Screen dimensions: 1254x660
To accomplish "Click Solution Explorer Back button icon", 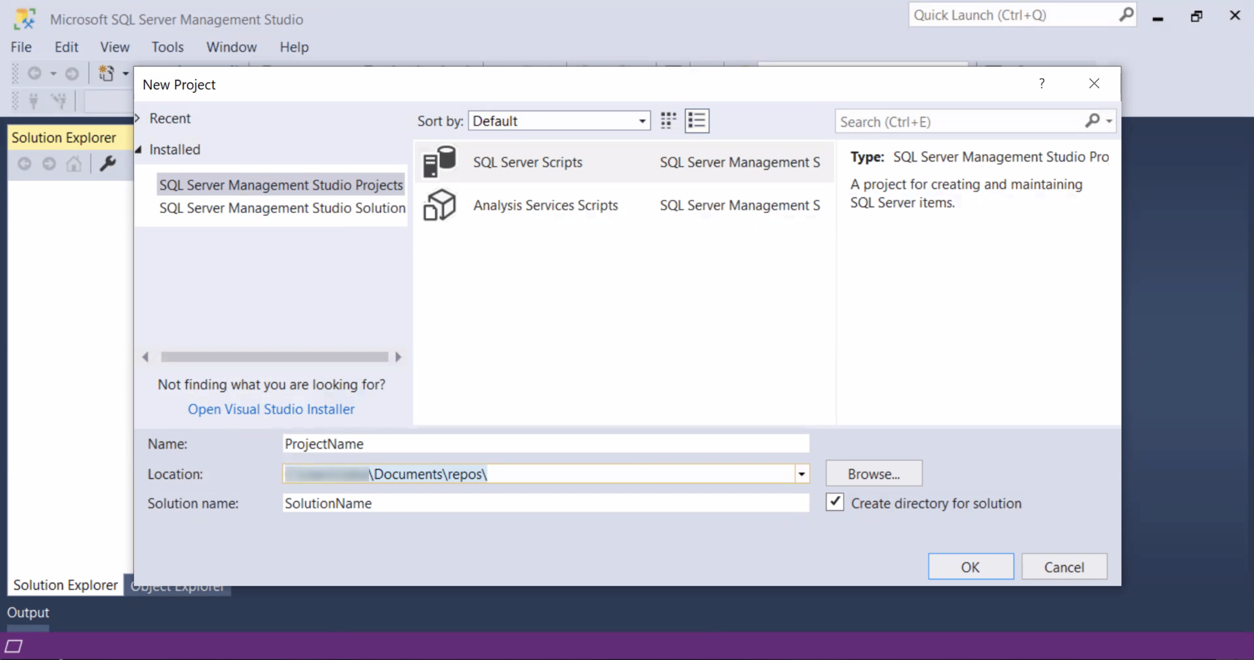I will pyautogui.click(x=24, y=164).
